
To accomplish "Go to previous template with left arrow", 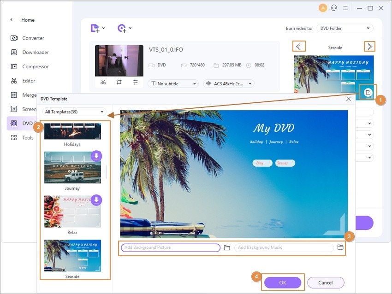I will click(x=298, y=47).
